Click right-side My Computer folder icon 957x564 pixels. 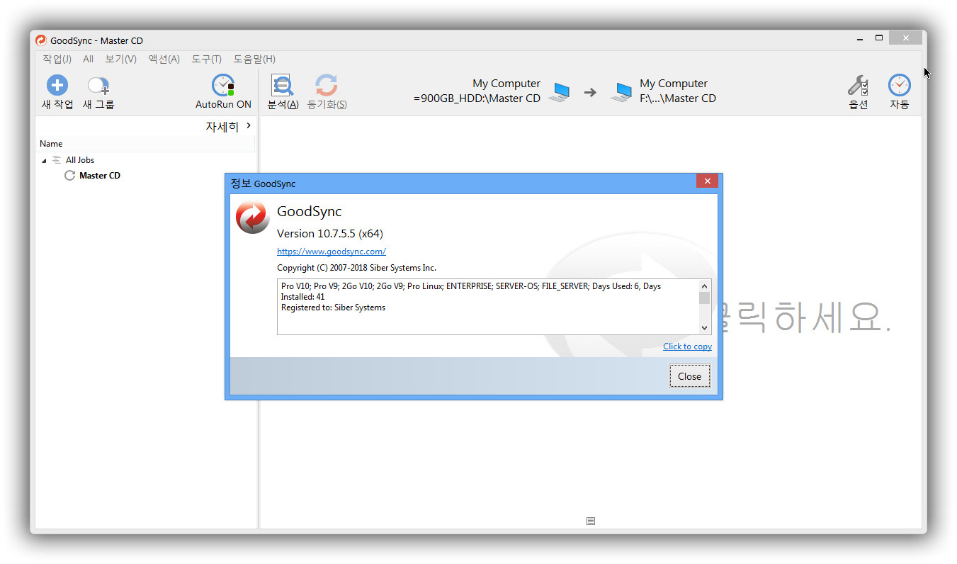(622, 91)
